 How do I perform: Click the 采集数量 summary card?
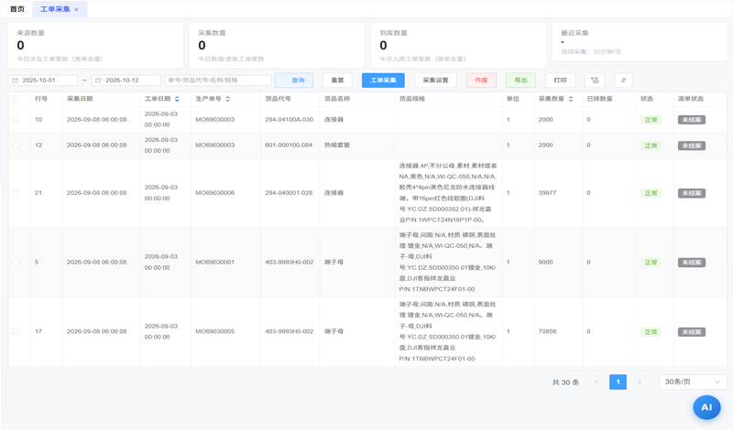coord(277,46)
